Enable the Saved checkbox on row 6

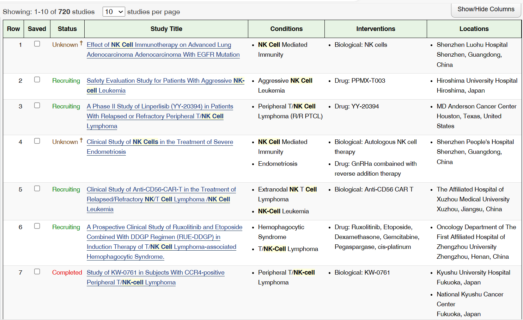37,226
